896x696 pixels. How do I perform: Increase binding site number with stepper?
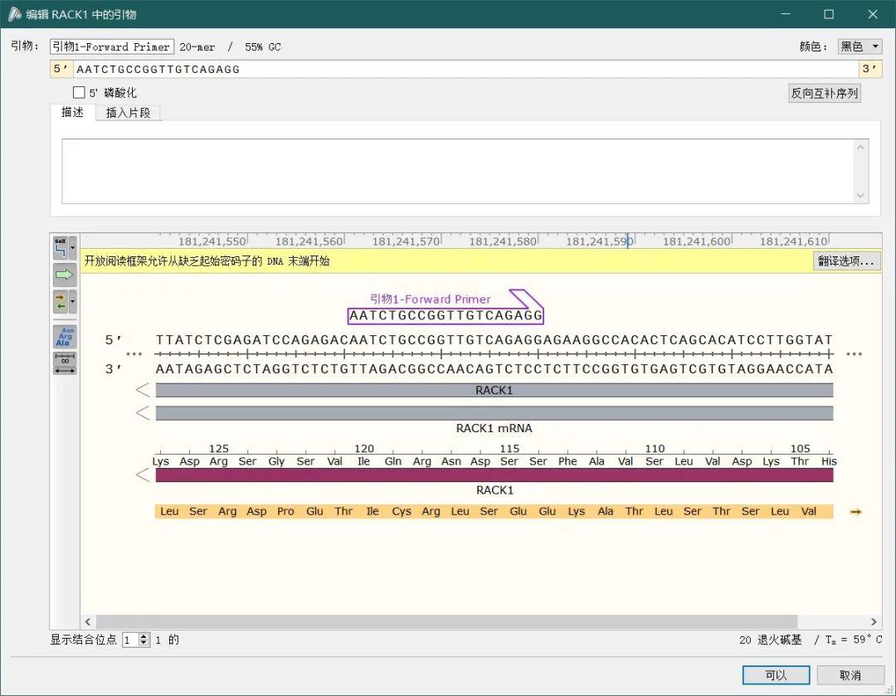[143, 636]
